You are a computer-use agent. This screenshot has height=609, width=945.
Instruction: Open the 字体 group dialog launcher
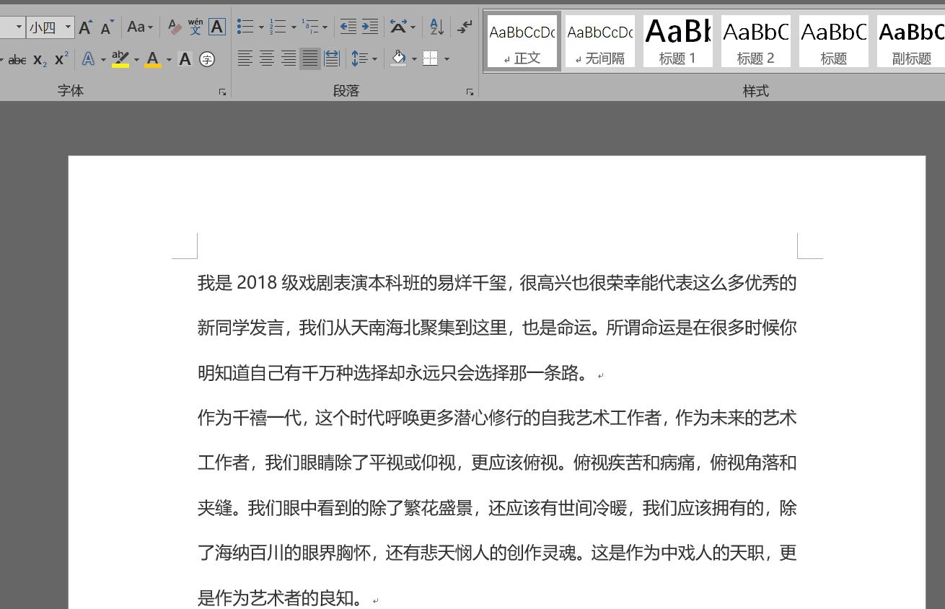coord(222,92)
